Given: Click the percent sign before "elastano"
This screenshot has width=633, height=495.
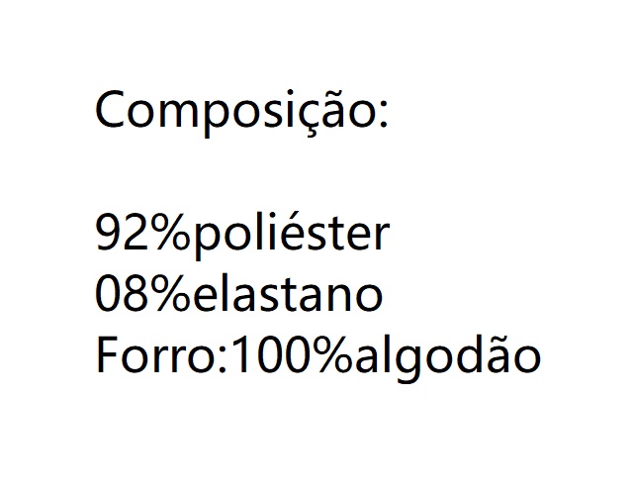Looking at the screenshot, I should (174, 295).
